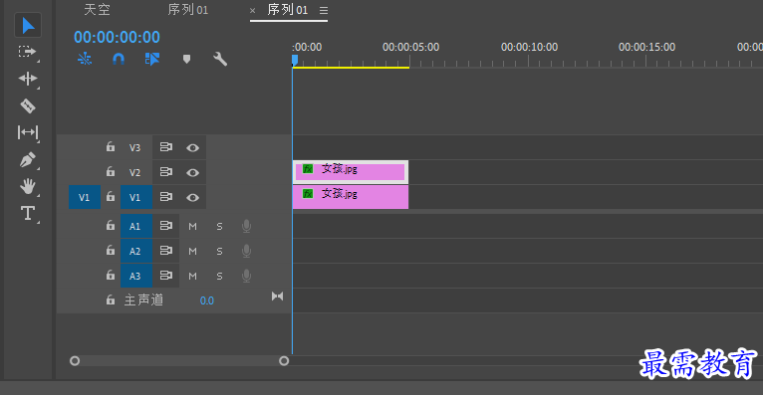Screen dimensions: 763x395
Task: Toggle timeline snapping magnet
Action: [x=119, y=59]
